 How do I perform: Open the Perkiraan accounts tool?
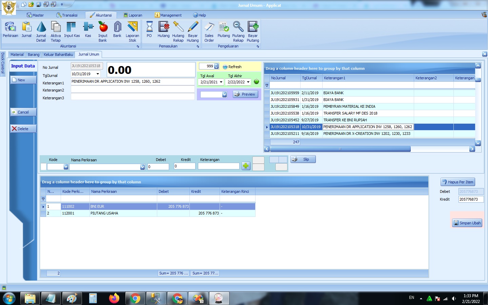pyautogui.click(x=10, y=30)
